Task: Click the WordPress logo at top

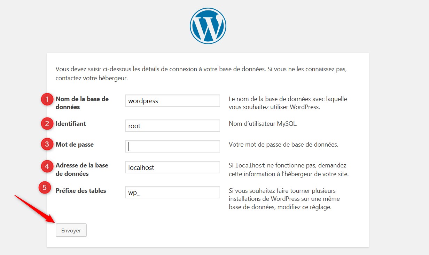Action: pos(208,26)
